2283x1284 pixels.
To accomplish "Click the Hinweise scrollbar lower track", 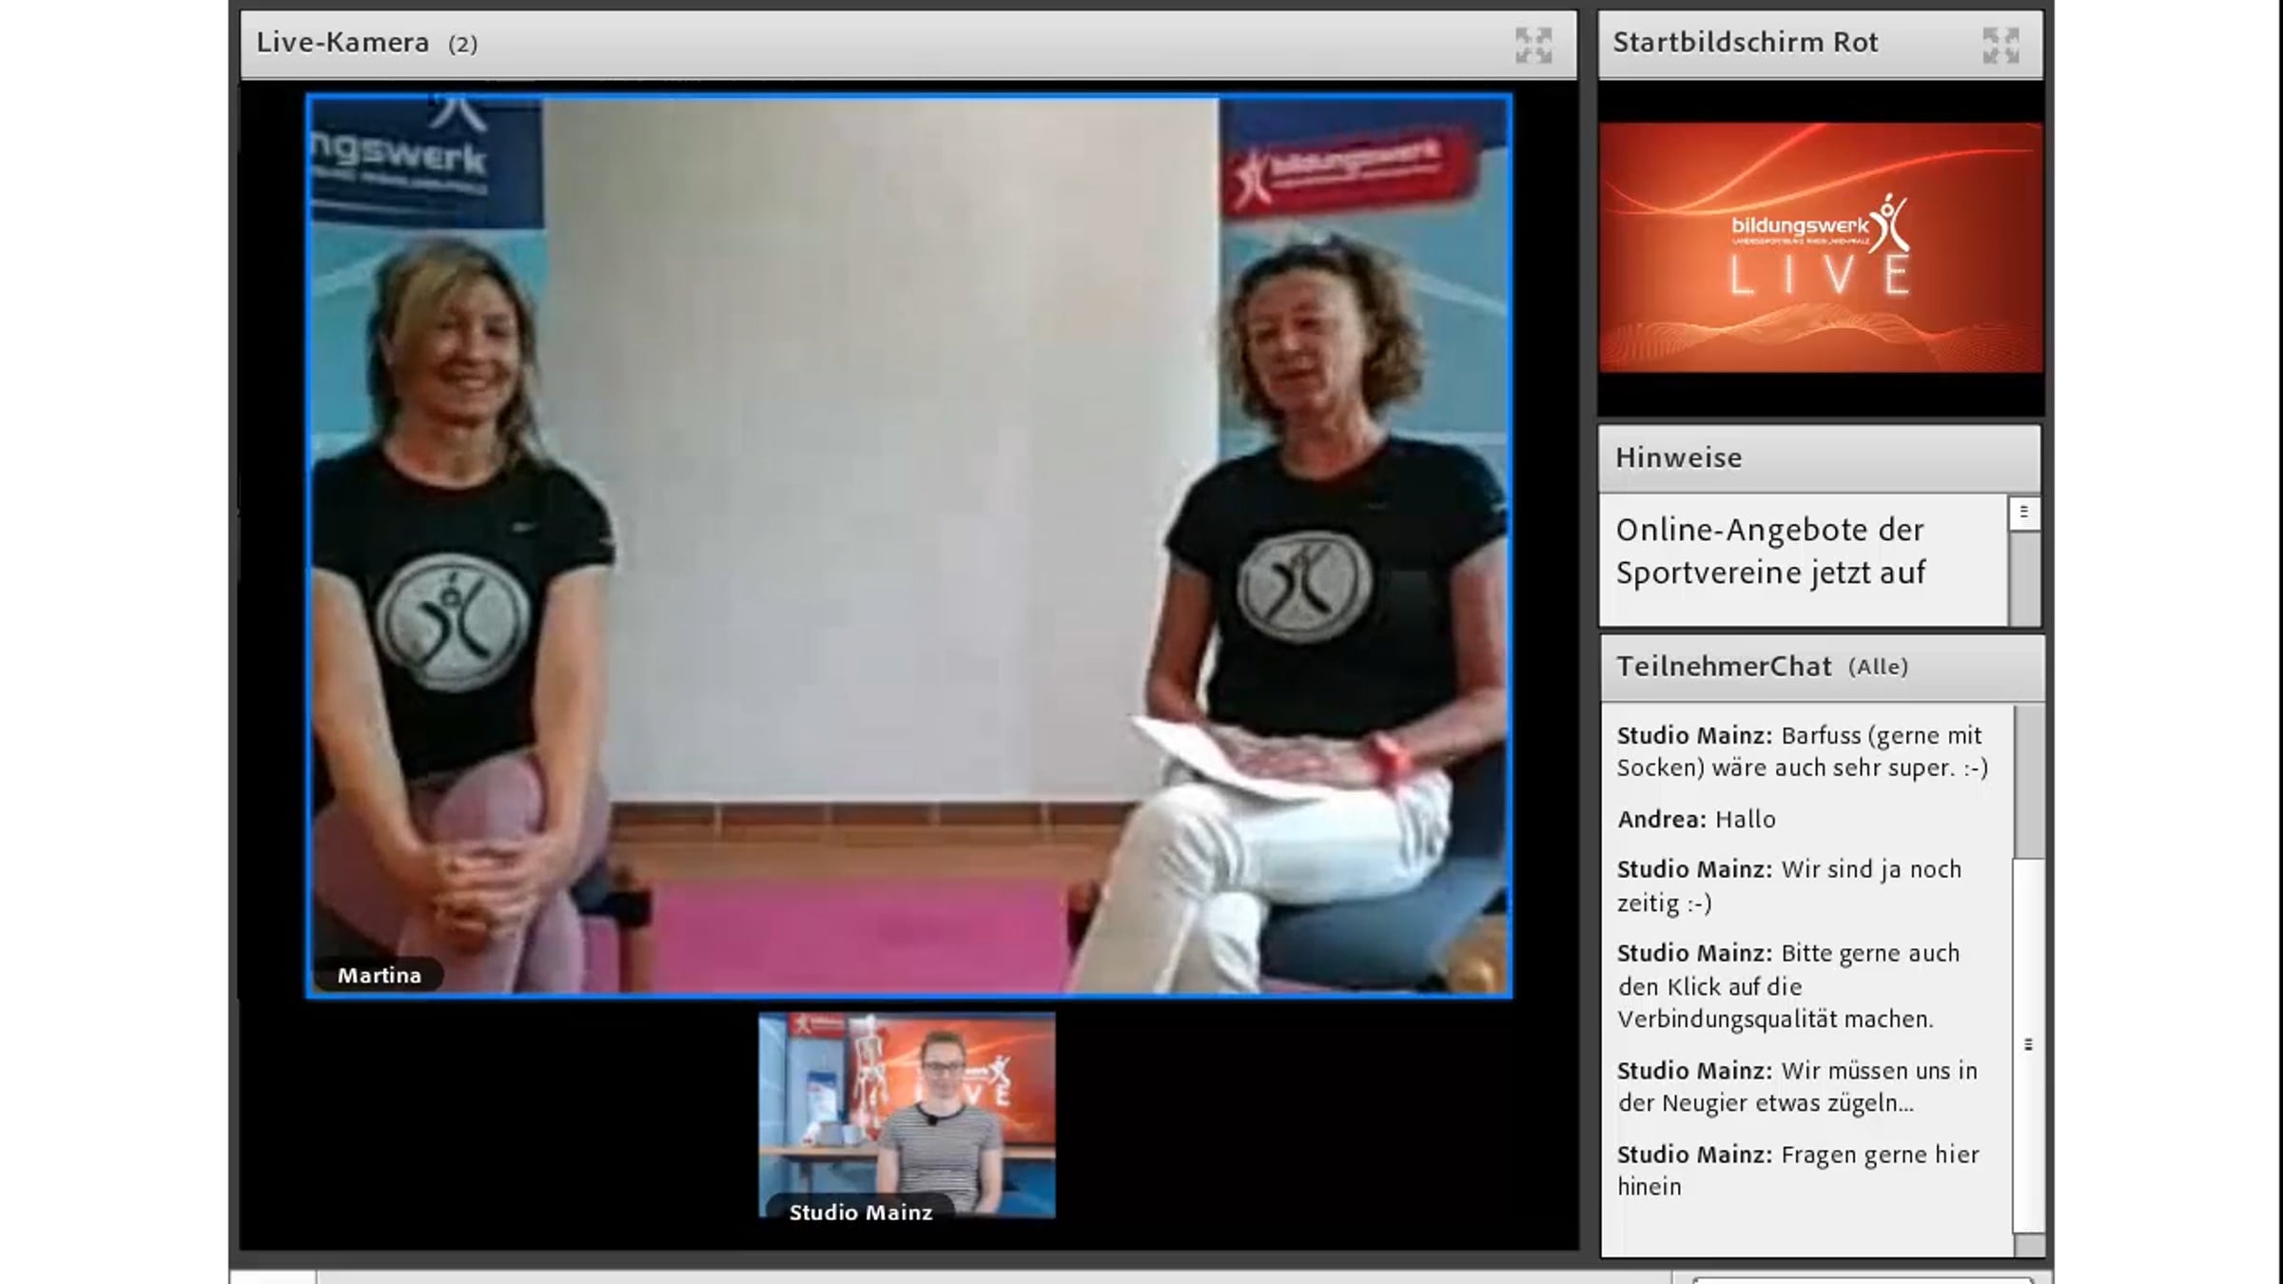I will (2024, 580).
